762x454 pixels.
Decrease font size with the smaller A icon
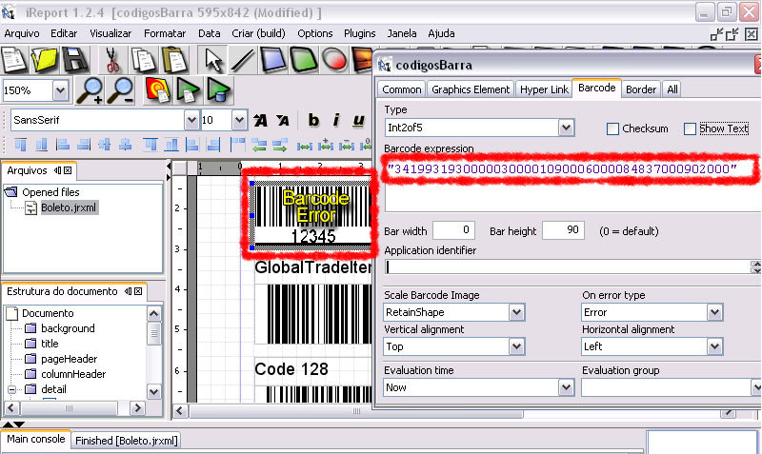[283, 120]
